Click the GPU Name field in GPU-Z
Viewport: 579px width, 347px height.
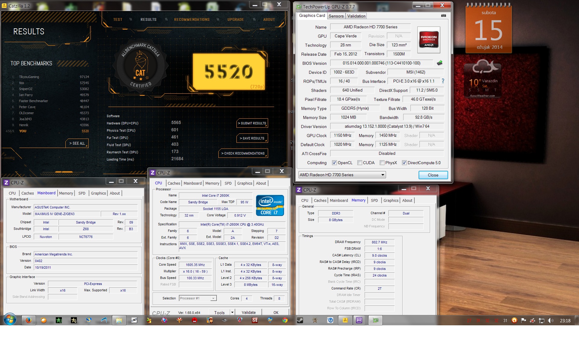pos(370,27)
